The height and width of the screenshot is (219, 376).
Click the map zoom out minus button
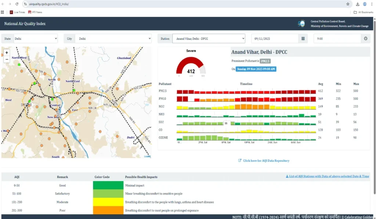coord(7,59)
